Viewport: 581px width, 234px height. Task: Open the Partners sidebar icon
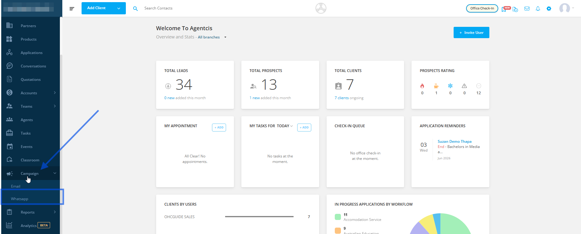9,26
